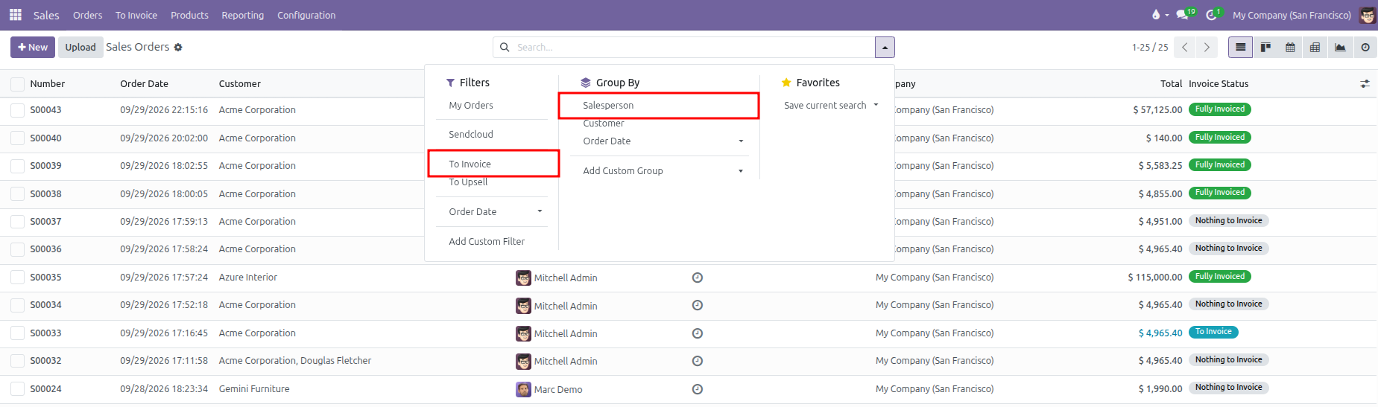Click activity clock icon for S00033

(x=698, y=333)
